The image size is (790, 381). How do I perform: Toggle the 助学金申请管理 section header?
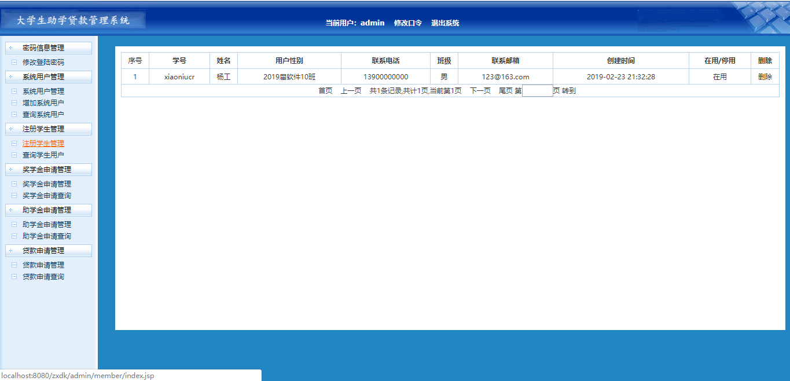46,210
